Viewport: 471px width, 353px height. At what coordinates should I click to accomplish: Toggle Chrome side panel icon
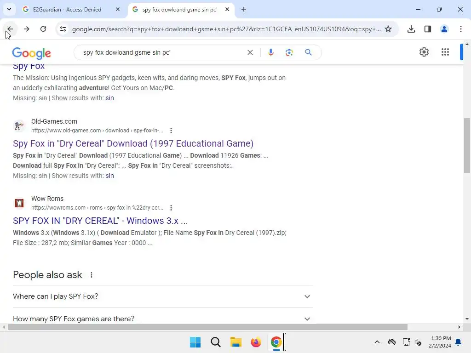(x=427, y=29)
